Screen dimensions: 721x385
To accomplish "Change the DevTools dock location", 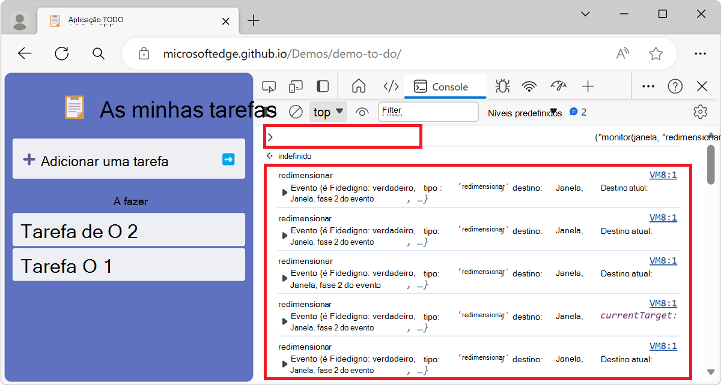I will (323, 86).
